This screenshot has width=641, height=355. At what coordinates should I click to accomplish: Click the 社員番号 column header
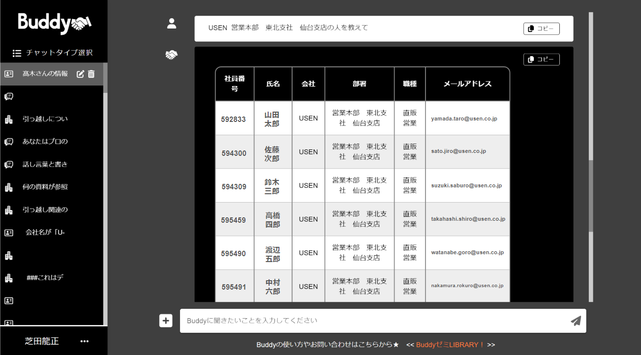click(x=235, y=84)
